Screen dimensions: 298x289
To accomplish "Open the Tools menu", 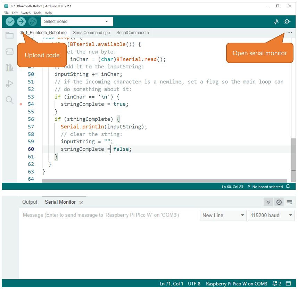I will tap(38, 13).
